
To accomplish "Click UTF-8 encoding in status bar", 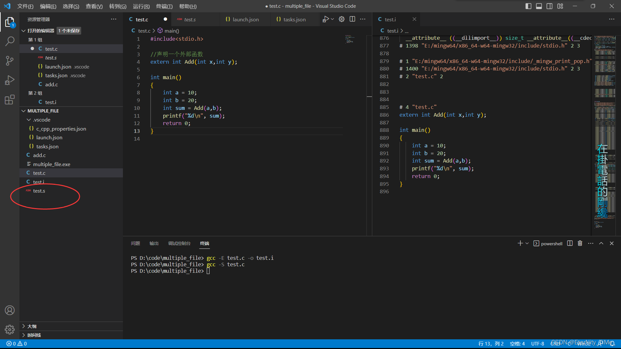I will tap(538, 344).
